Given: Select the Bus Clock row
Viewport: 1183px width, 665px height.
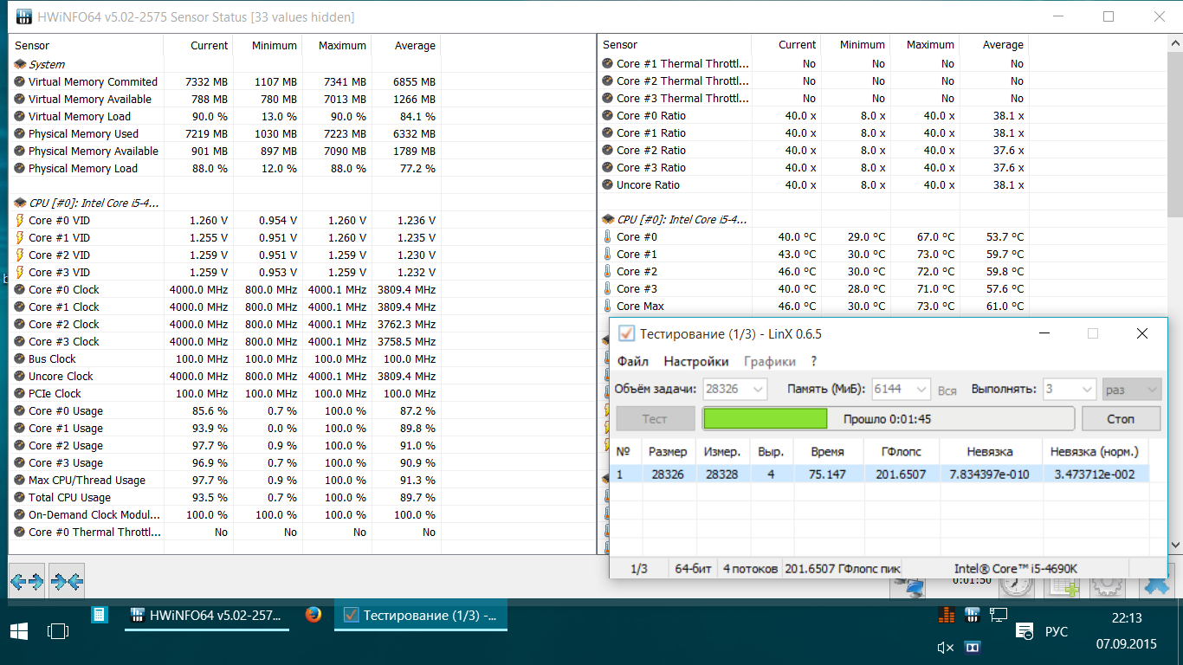Looking at the screenshot, I should point(225,358).
